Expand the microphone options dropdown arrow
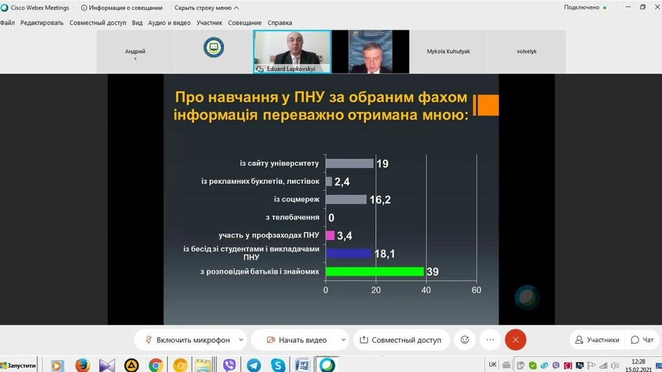This screenshot has height=372, width=662. click(x=241, y=340)
